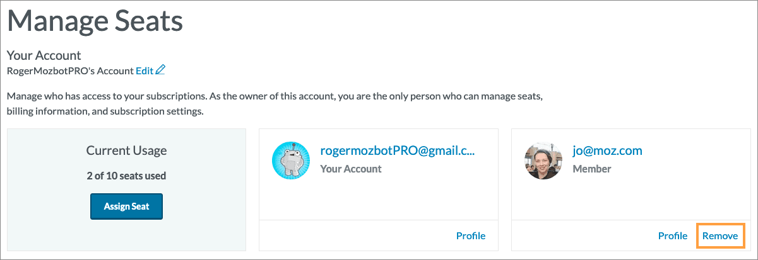This screenshot has width=758, height=260.
Task: Open the rogermozbotPRO@gmail.c... email link
Action: 397,151
